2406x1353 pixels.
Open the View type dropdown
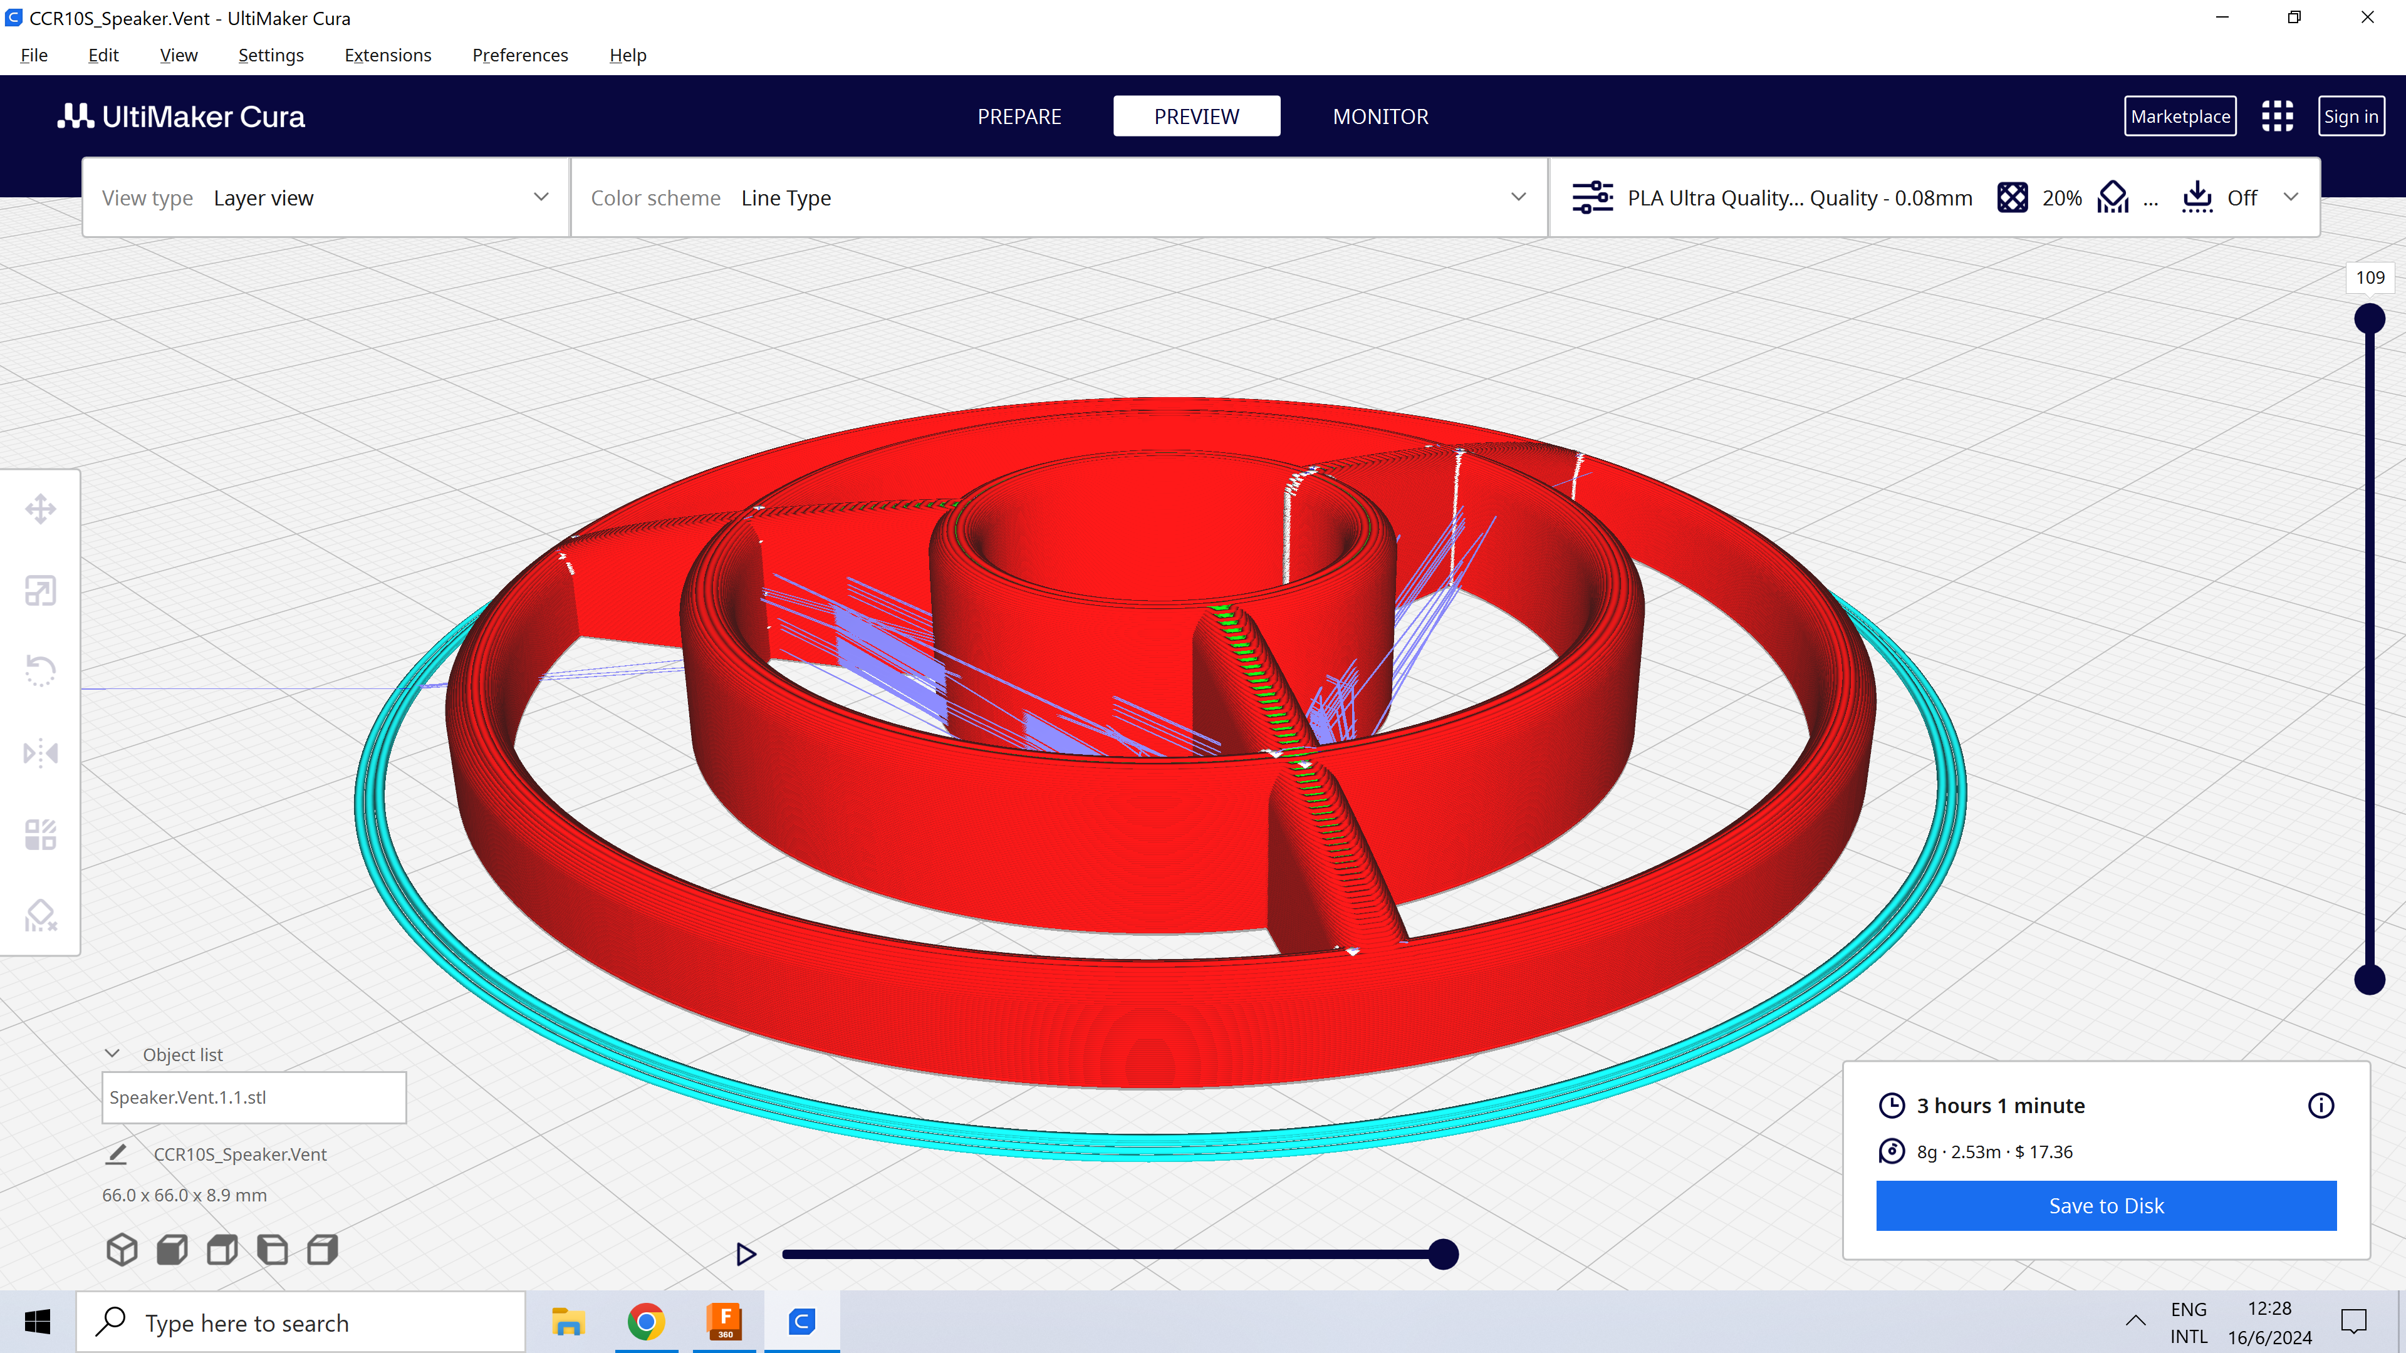tap(326, 197)
